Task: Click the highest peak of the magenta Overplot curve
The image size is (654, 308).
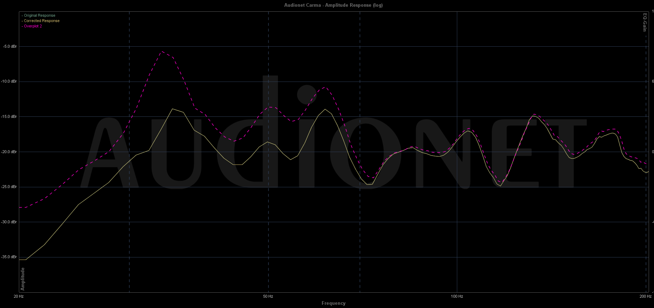Action: 162,52
